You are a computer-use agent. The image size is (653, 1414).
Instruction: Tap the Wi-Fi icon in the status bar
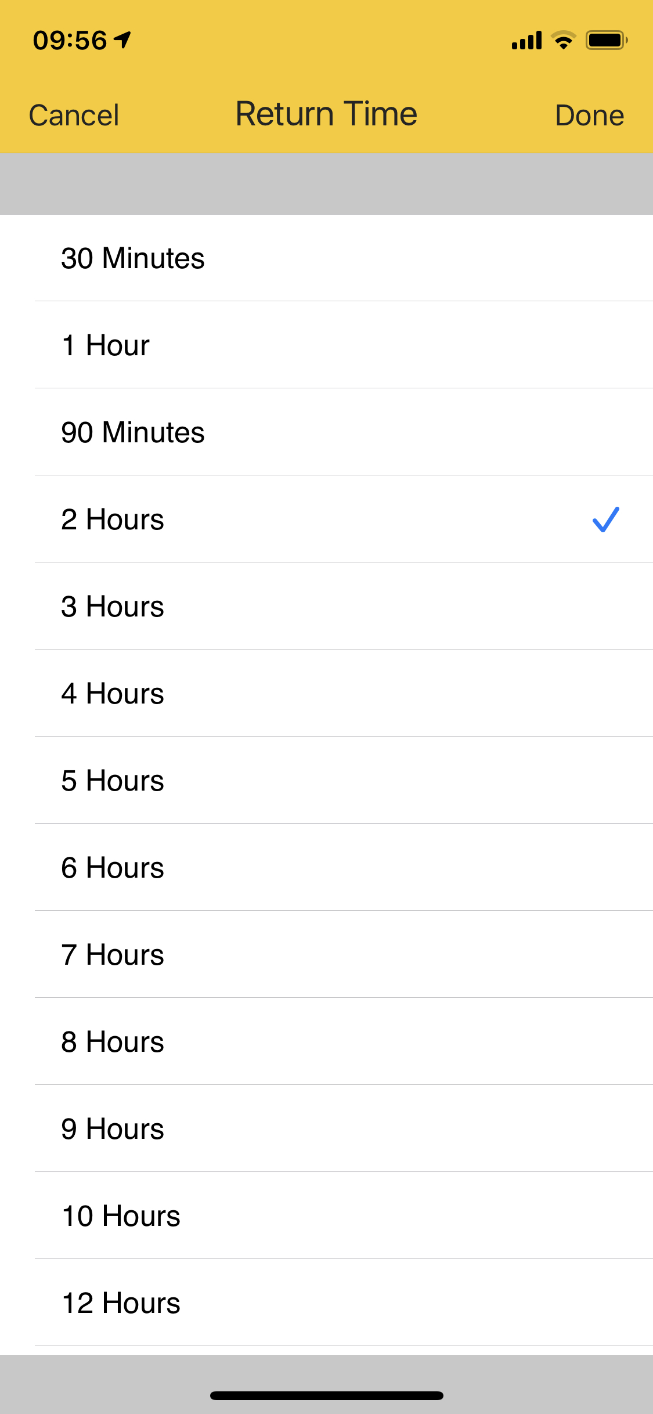(x=561, y=39)
